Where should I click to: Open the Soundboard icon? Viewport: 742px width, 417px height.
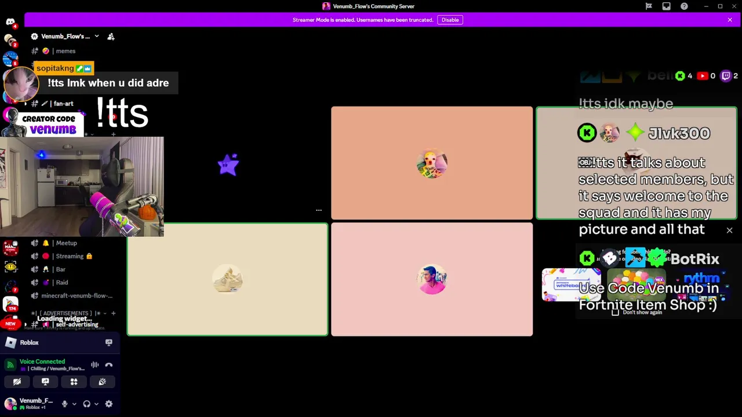pos(102,382)
